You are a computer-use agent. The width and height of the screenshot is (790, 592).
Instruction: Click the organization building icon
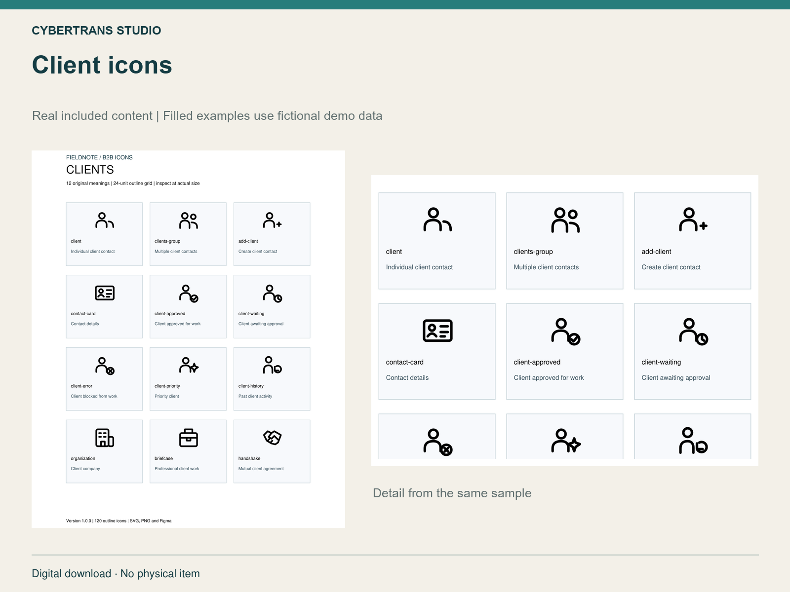coord(105,438)
